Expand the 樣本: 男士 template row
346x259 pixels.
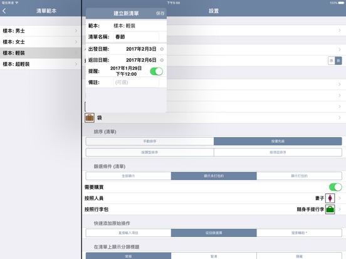[x=40, y=31]
